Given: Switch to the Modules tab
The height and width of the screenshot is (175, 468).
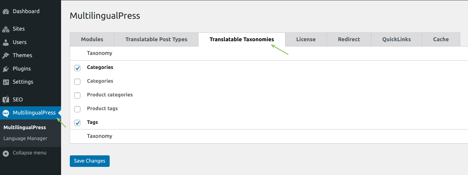Looking at the screenshot, I should coord(92,40).
